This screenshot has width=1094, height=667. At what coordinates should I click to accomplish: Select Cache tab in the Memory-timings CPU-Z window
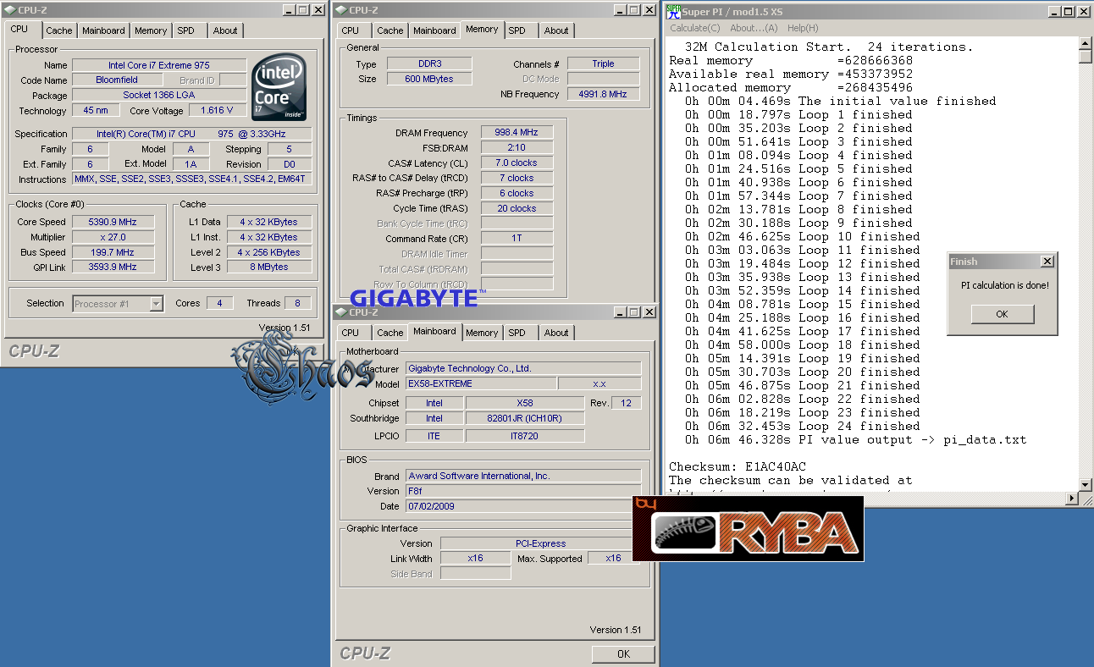coord(390,30)
